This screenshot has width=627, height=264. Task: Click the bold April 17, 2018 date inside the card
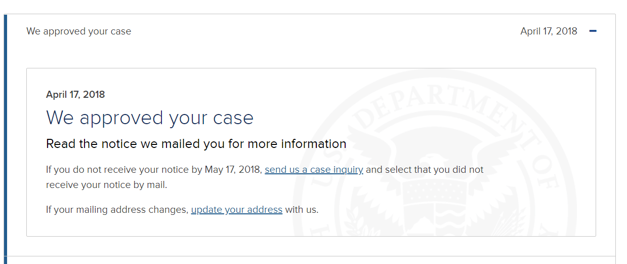(75, 94)
